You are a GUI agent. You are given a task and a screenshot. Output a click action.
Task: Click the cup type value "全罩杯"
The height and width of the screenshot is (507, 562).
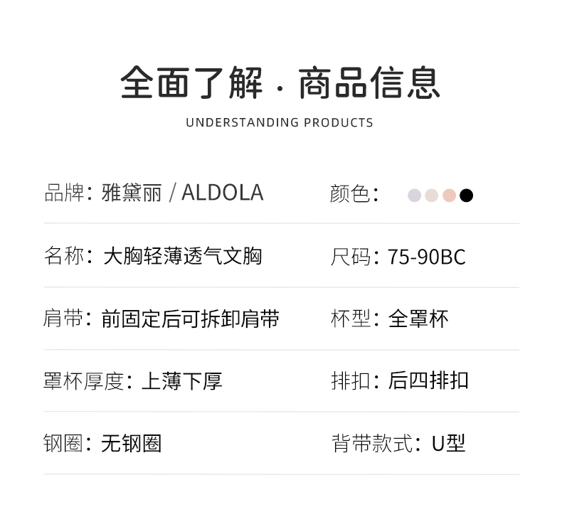click(x=418, y=319)
